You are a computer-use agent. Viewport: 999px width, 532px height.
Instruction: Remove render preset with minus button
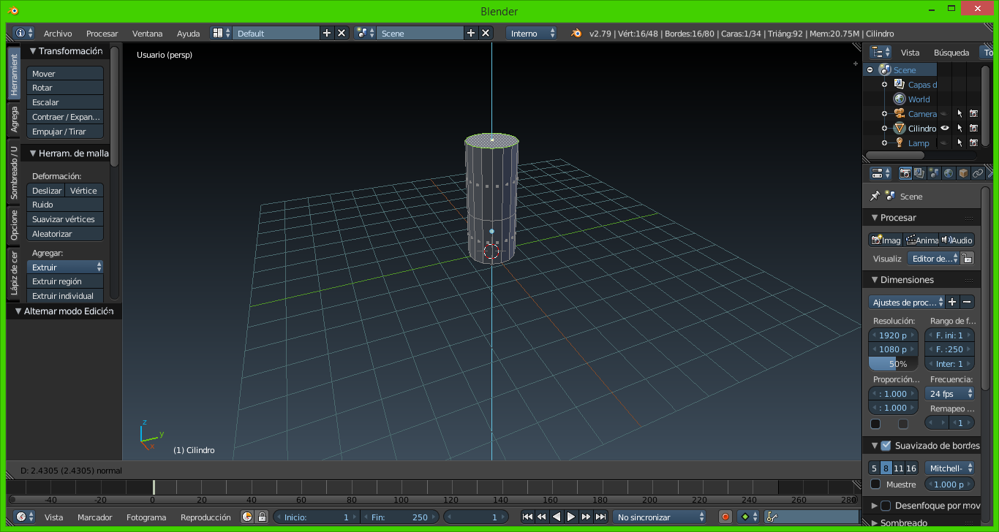click(x=967, y=302)
